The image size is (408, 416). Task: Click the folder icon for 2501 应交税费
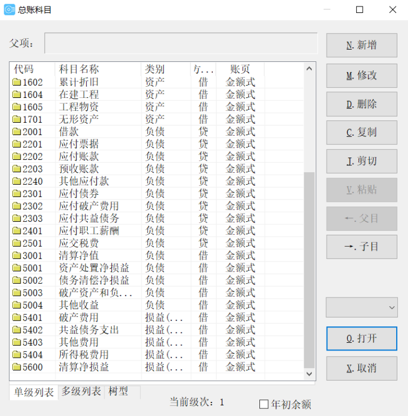(17, 243)
